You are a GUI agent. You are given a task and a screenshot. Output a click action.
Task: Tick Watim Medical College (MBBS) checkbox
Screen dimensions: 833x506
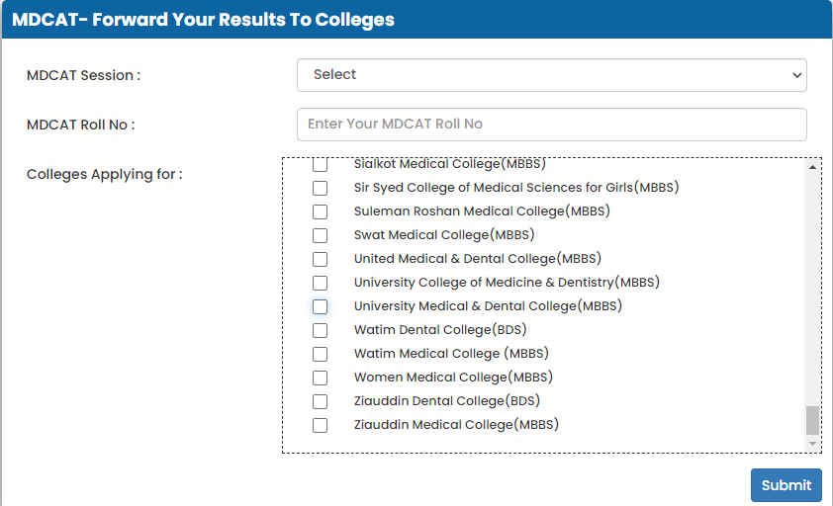coord(320,354)
